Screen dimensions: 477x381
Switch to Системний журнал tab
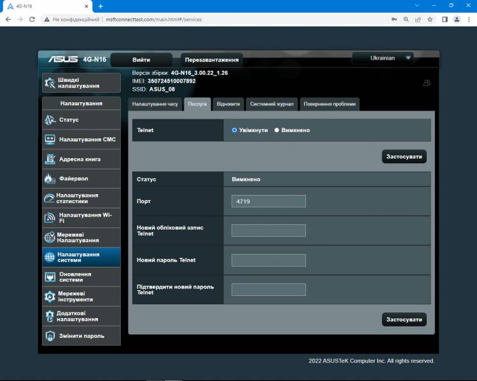pos(272,104)
